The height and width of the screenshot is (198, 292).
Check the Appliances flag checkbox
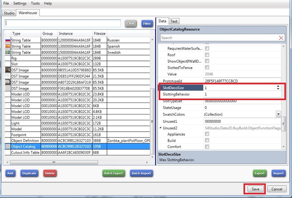(x=207, y=134)
